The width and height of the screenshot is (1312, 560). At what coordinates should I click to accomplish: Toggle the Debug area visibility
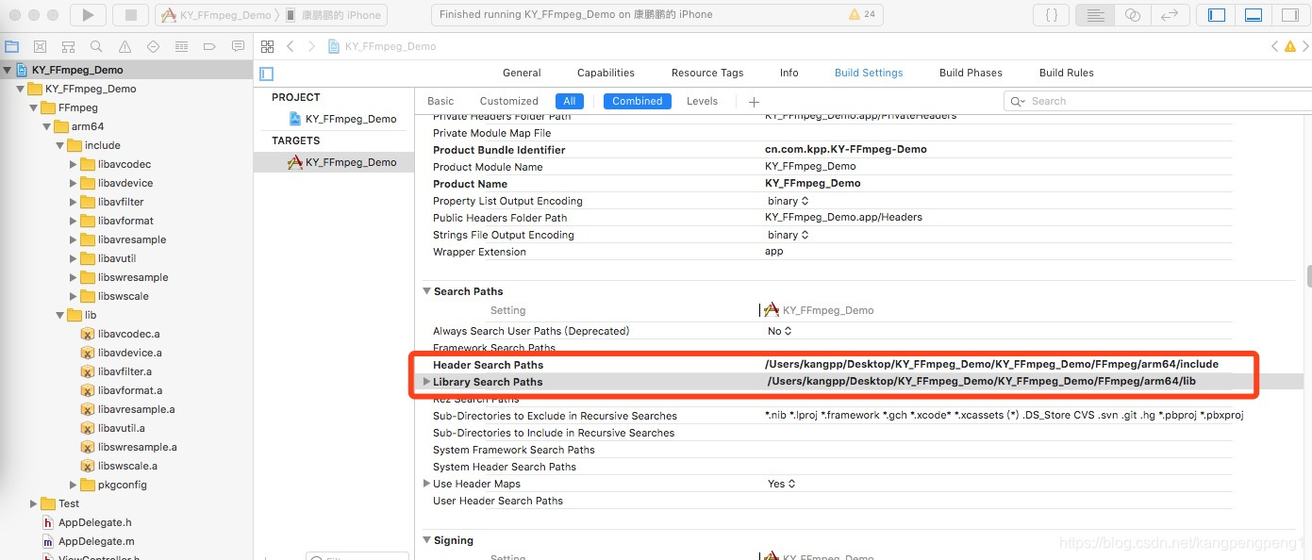tap(1254, 15)
